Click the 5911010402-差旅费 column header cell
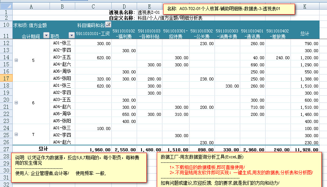This screenshot has height=187, width=327. [x=278, y=34]
